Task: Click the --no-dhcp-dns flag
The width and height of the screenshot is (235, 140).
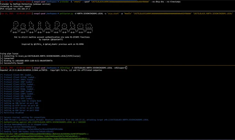Action: point(157,2)
